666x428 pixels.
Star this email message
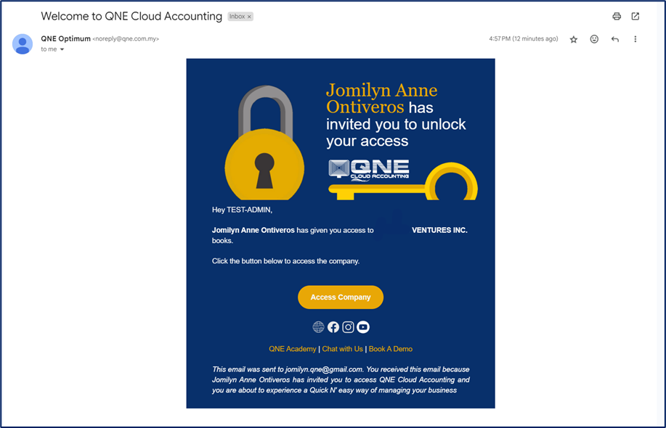(574, 39)
